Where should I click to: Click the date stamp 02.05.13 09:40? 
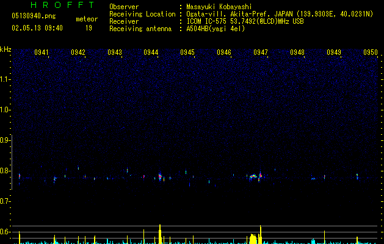click(37, 28)
